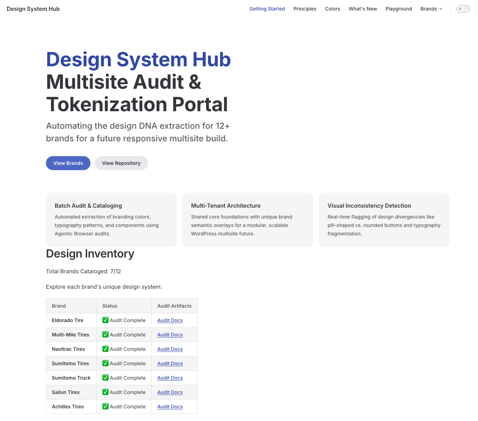The height and width of the screenshot is (421, 478).
Task: Open Audit Docs for Achilles Tires
Action: [x=170, y=407]
